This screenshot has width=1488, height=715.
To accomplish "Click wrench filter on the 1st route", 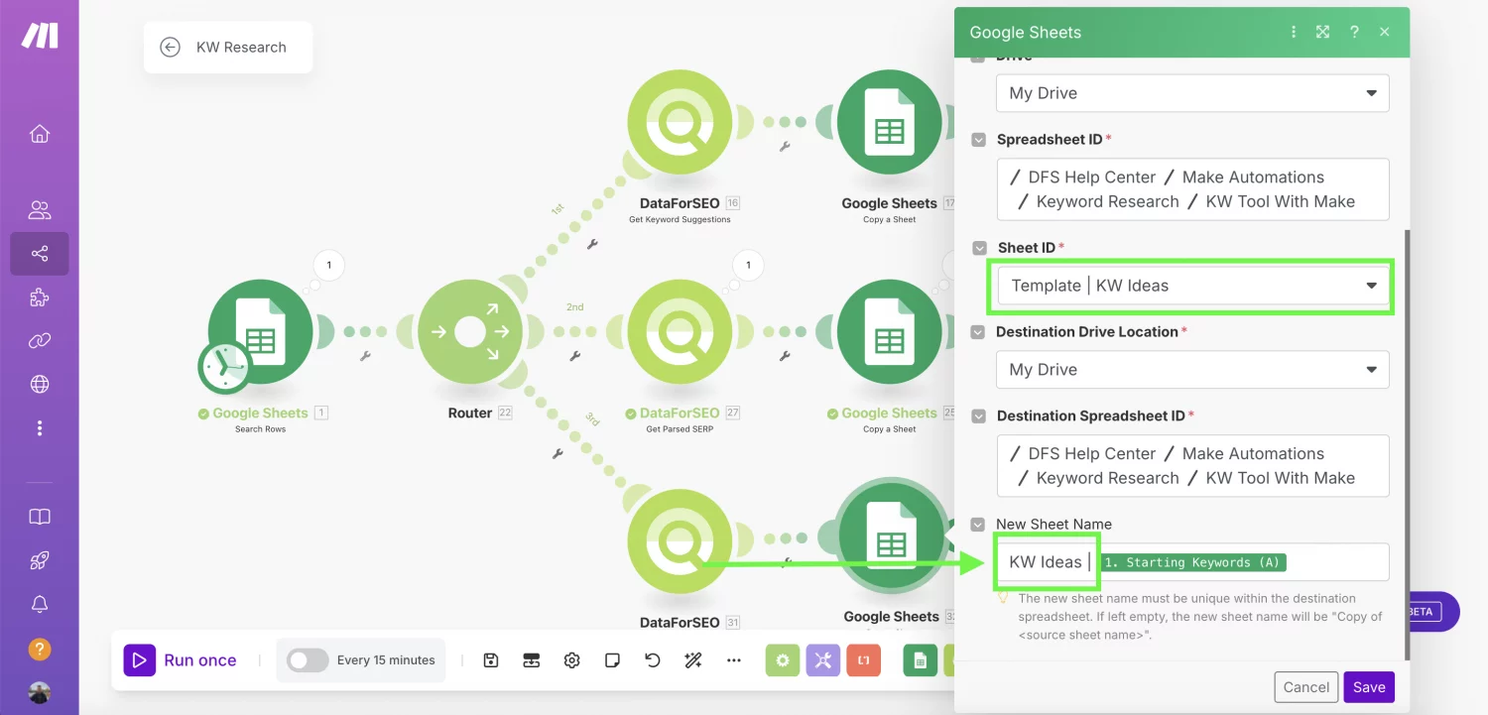I will (x=592, y=244).
